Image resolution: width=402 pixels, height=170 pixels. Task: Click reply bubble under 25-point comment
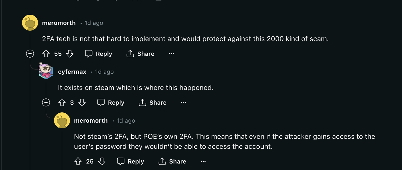click(121, 161)
